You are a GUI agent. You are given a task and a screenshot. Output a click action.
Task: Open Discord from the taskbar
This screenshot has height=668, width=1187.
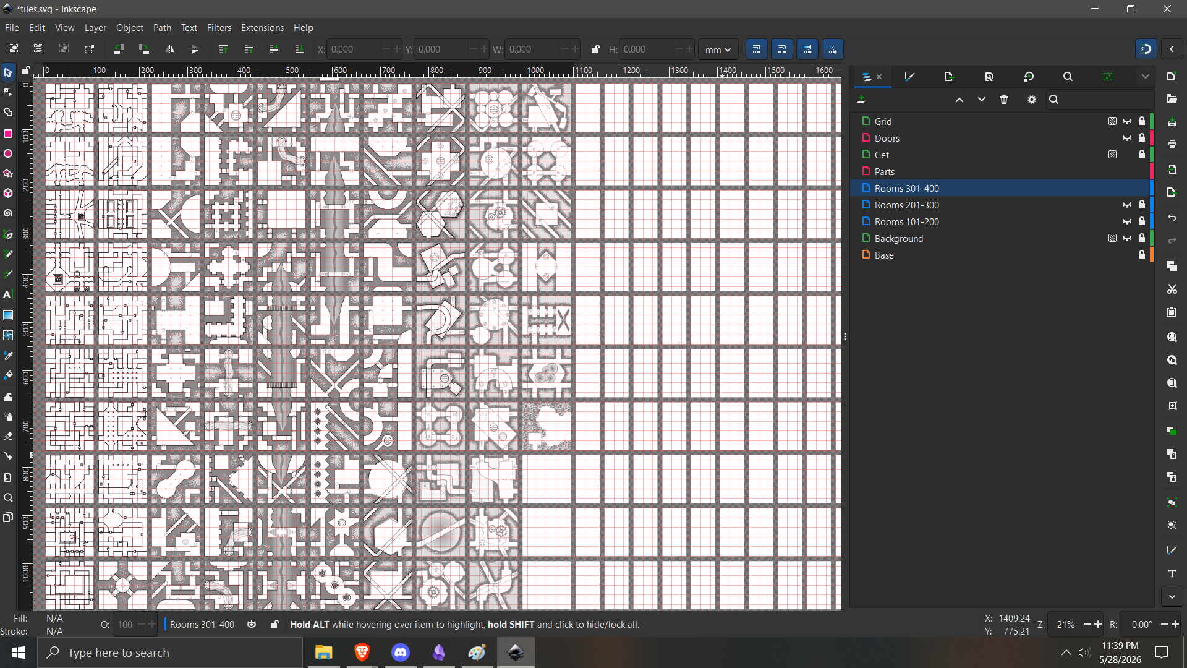coord(401,653)
